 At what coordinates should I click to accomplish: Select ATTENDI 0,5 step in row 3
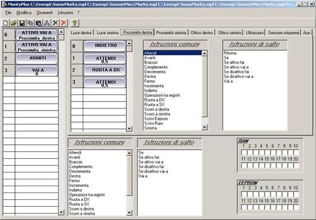105,82
